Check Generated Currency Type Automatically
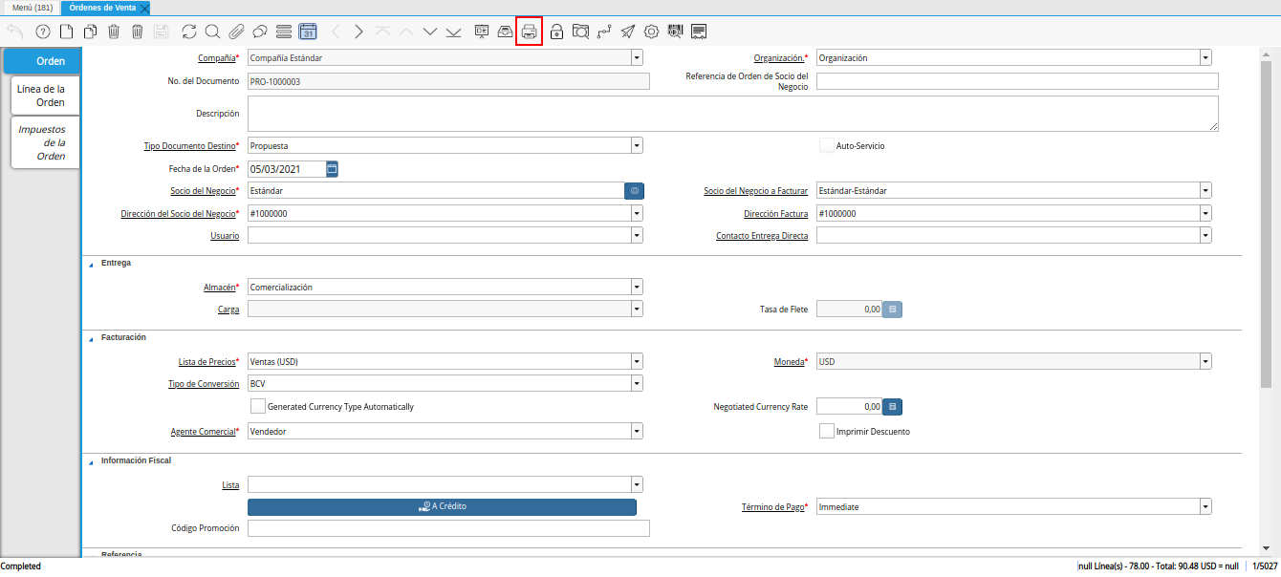The image size is (1281, 577). tap(258, 406)
